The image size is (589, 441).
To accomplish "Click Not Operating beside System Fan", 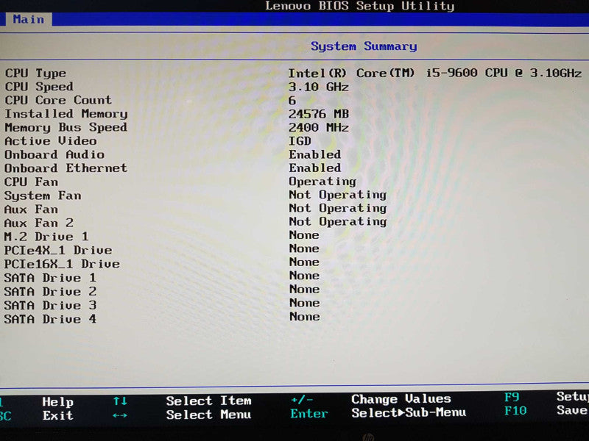I will 338,195.
